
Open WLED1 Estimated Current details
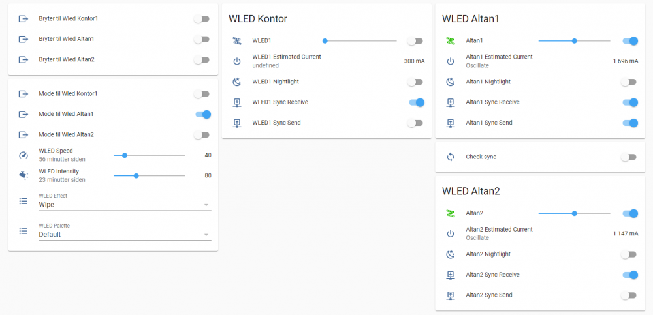click(x=286, y=57)
